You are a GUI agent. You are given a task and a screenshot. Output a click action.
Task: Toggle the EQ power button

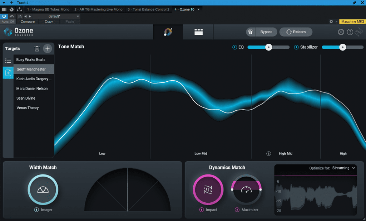(x=235, y=47)
